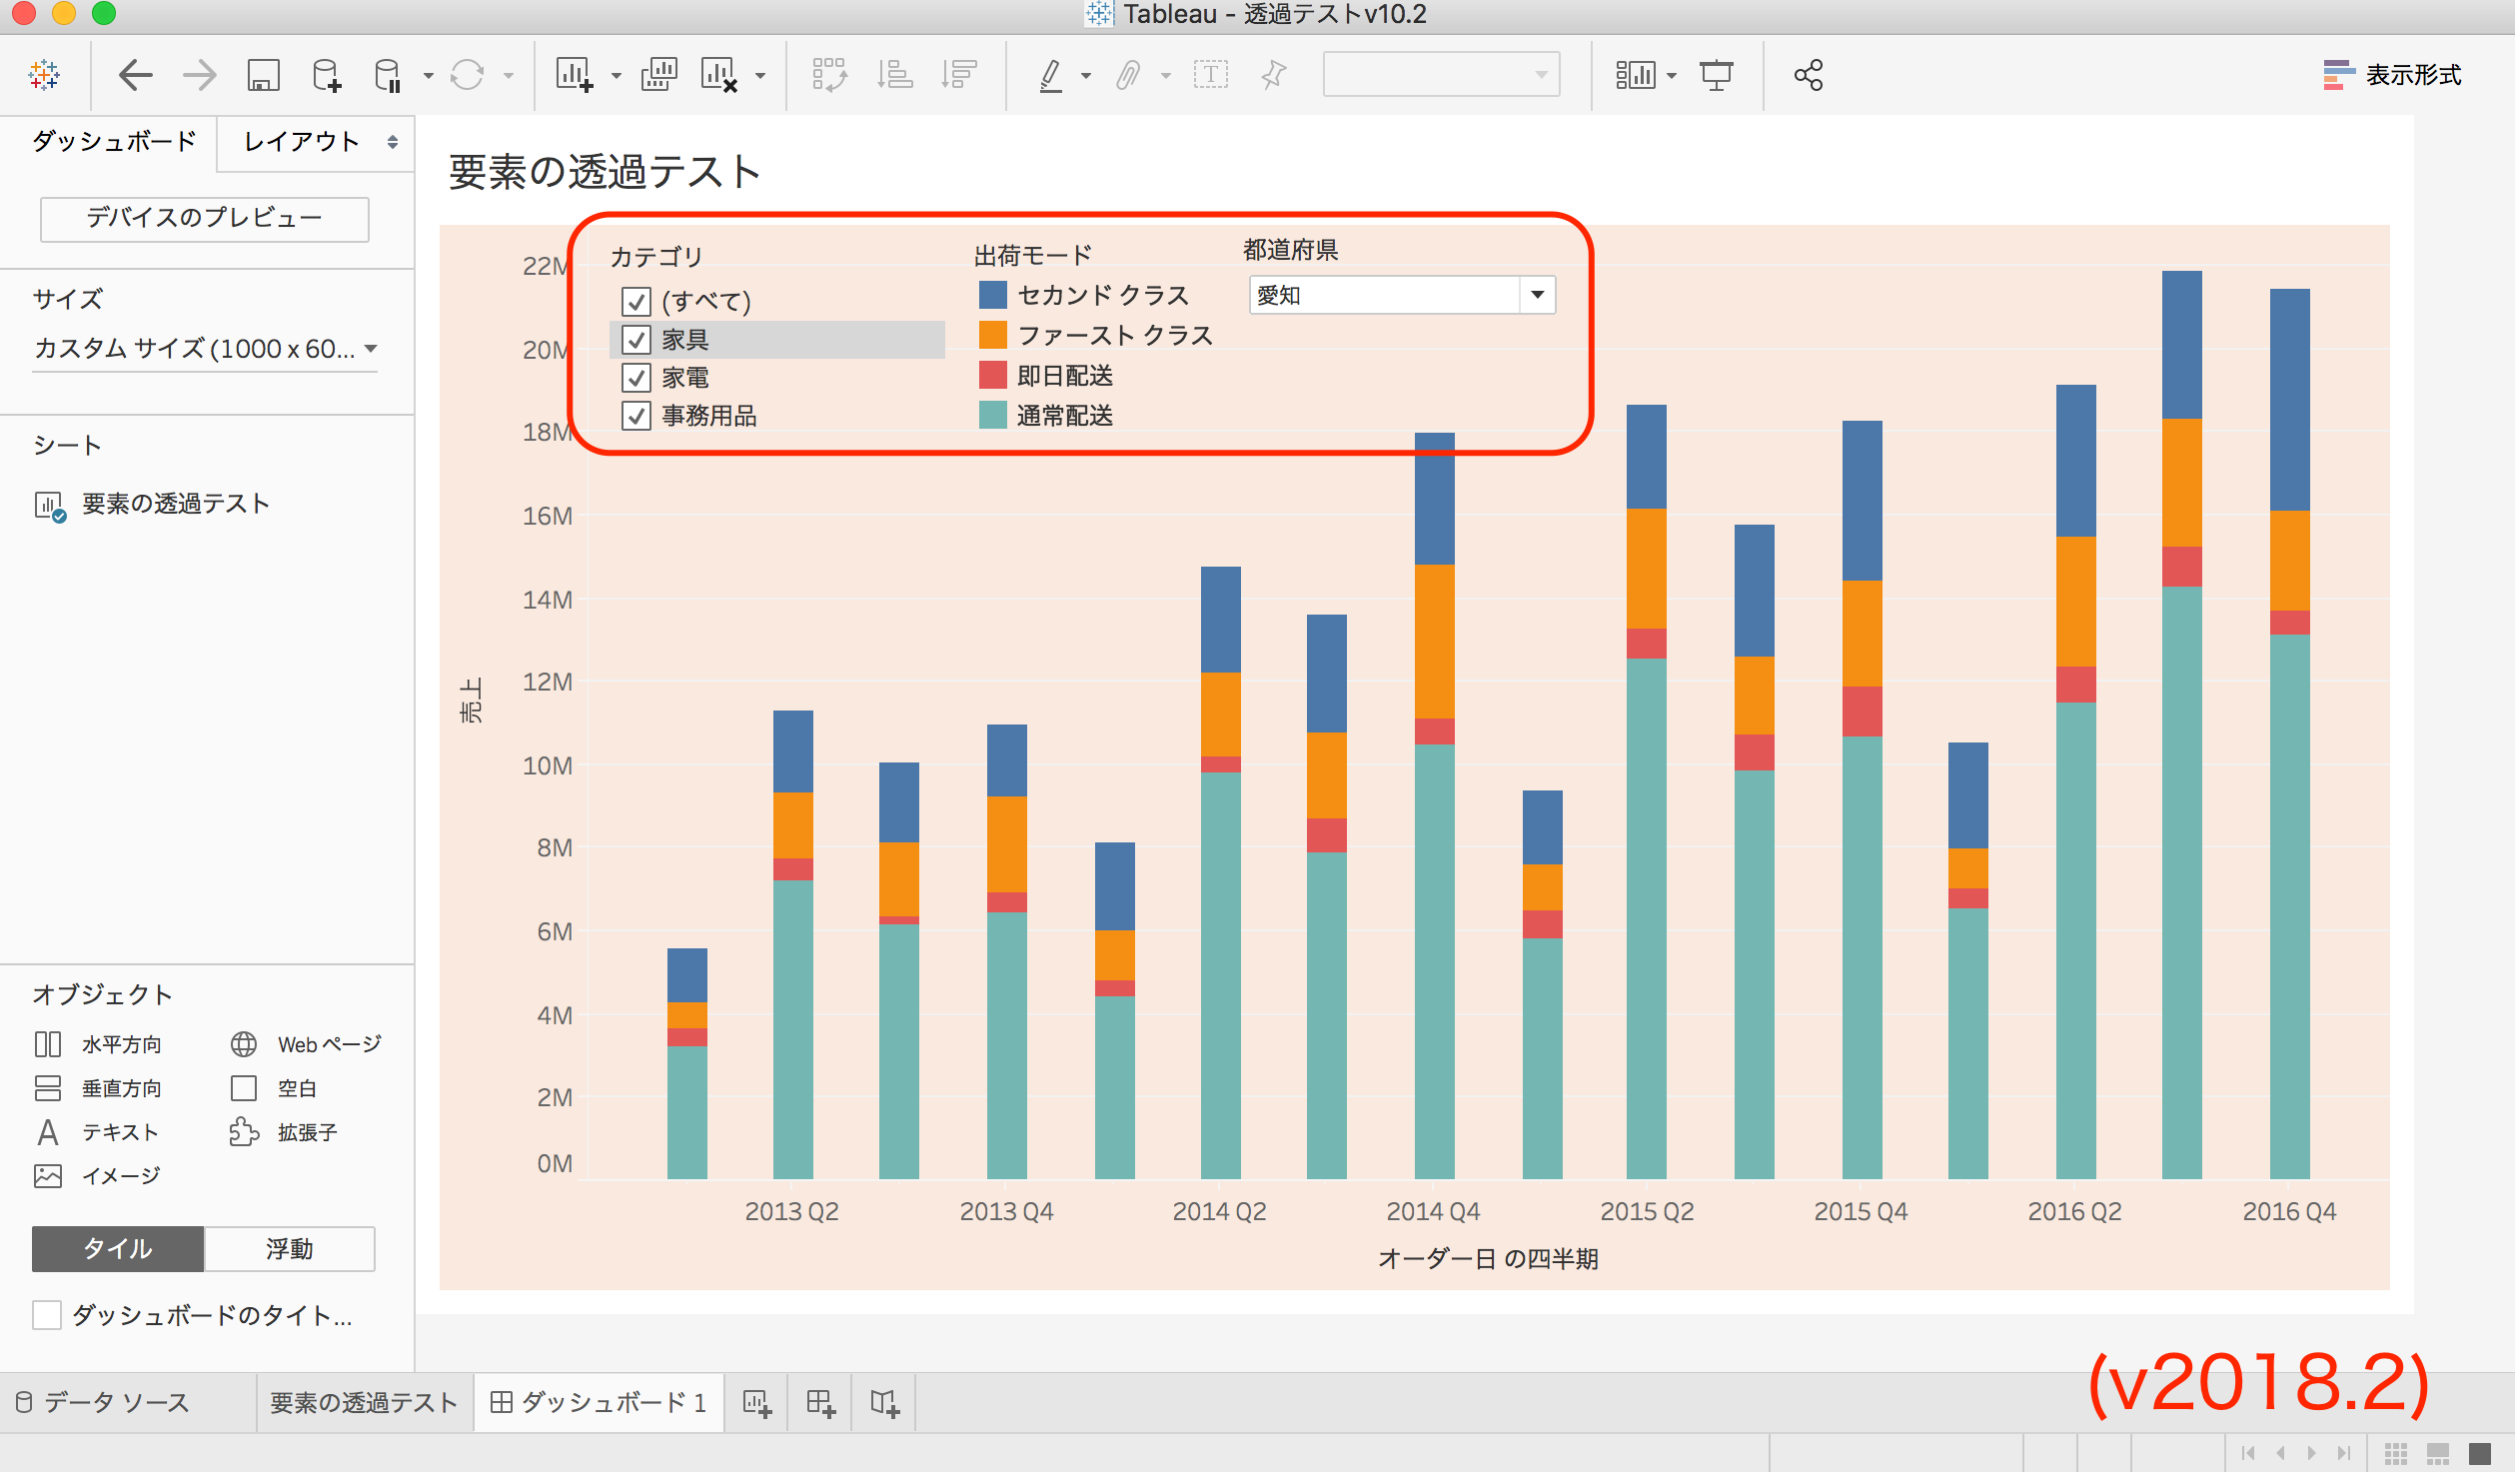Open the 都道府県 dropdown showing 愛知

click(x=1536, y=295)
